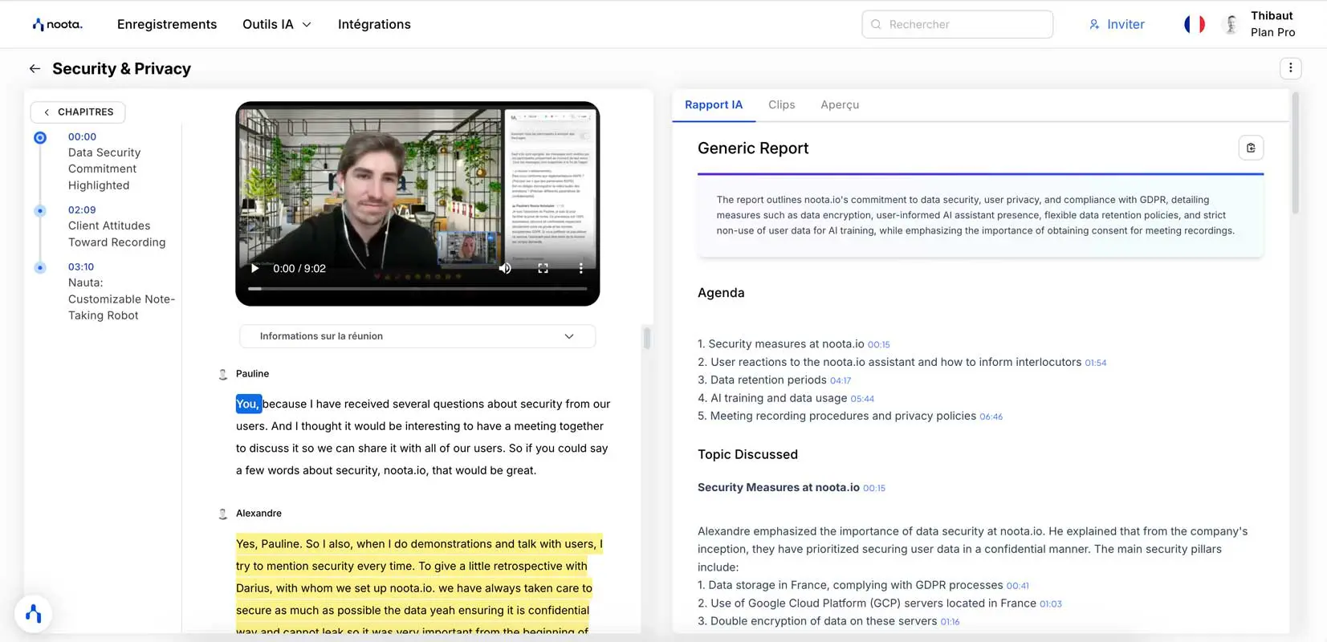Copy the Generic Report with clipboard icon
This screenshot has height=642, width=1327.
1251,148
